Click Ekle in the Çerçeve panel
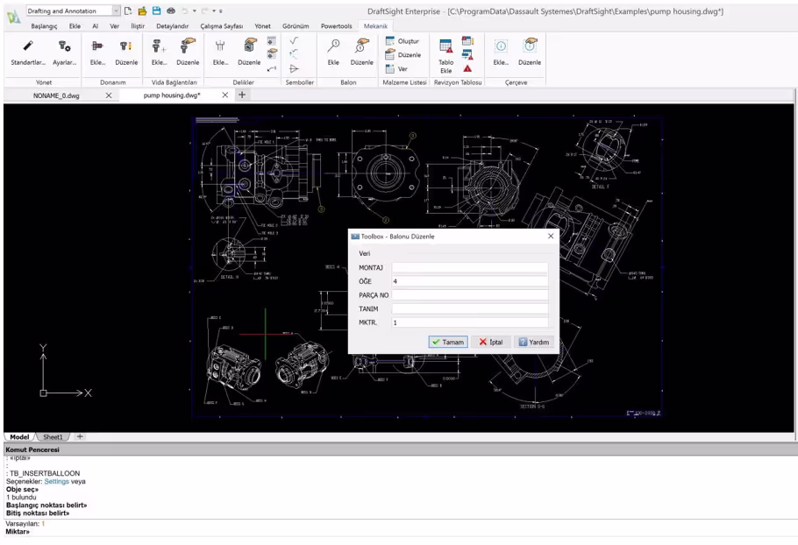 tap(501, 53)
